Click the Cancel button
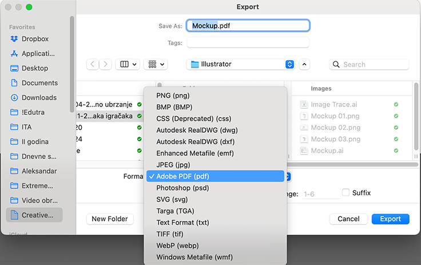The height and width of the screenshot is (265, 421). point(348,219)
